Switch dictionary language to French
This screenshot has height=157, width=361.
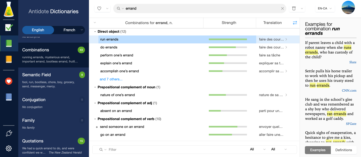69,30
